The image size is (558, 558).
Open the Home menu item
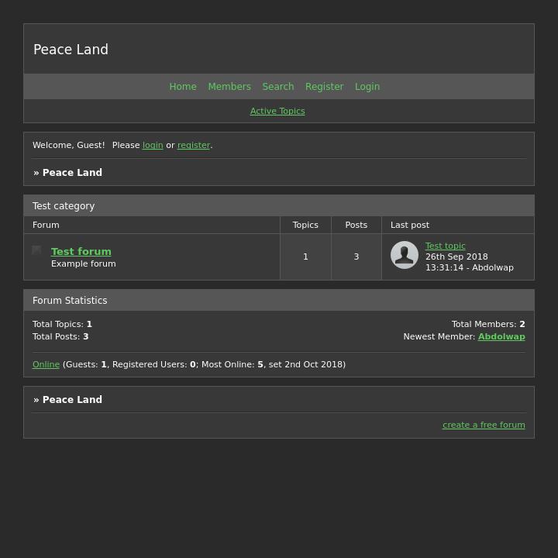coord(183,87)
